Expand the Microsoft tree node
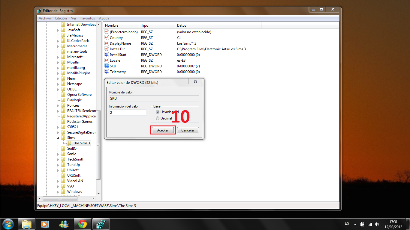 point(58,57)
